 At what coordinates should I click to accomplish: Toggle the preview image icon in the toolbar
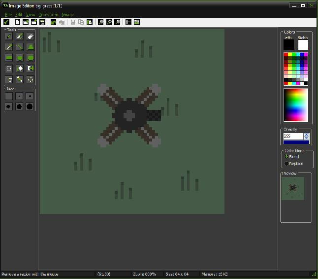(137, 22)
